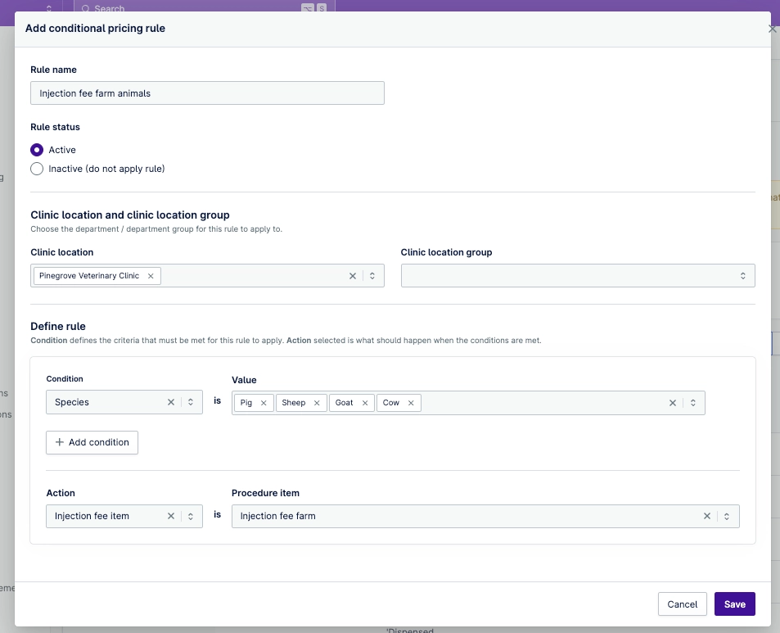Click the Goat tag text
Screen dimensions: 780x633
pos(345,403)
